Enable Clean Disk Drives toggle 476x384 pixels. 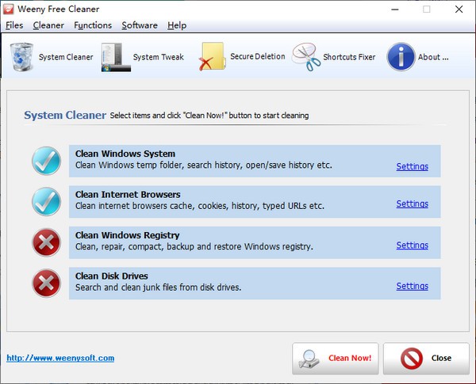(47, 283)
